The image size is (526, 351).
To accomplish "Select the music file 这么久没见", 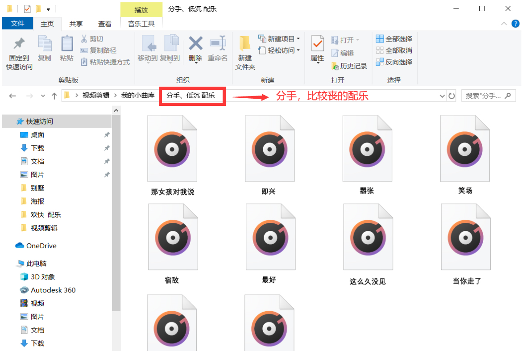I will click(368, 244).
